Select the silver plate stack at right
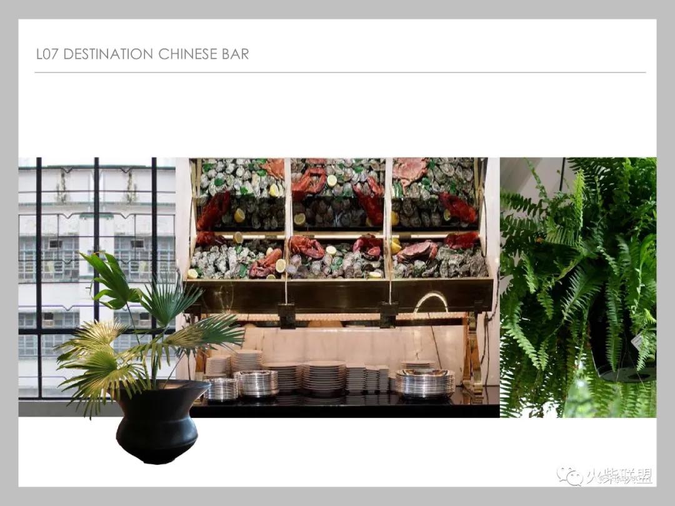Screen dimensions: 675x506 425,382
